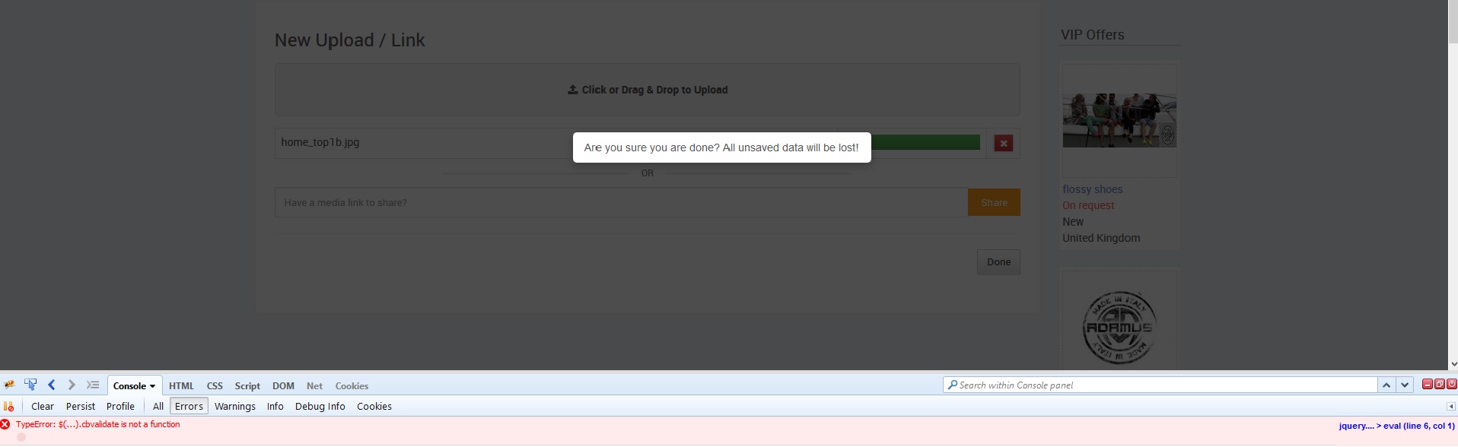The width and height of the screenshot is (1458, 447).
Task: Open the jquery eval line 6 source link
Action: 1396,426
